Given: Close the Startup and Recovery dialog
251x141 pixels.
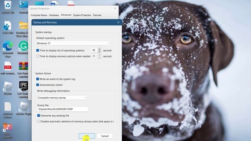Looking at the screenshot, I should pyautogui.click(x=118, y=22).
